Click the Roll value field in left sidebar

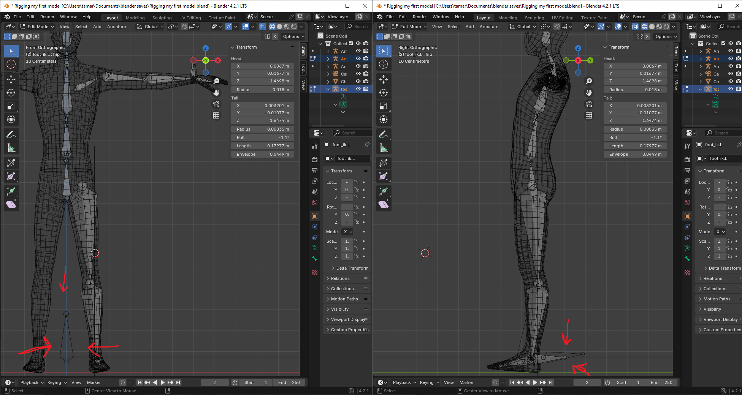(262, 137)
